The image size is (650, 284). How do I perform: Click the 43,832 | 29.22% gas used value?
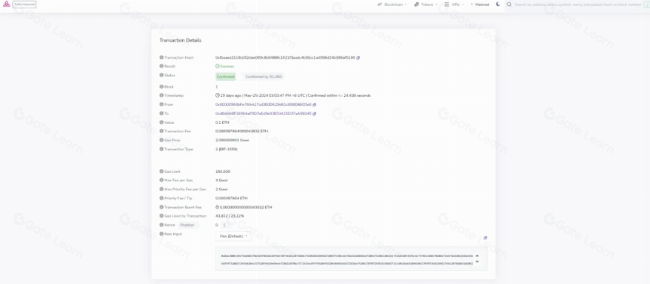[230, 216]
